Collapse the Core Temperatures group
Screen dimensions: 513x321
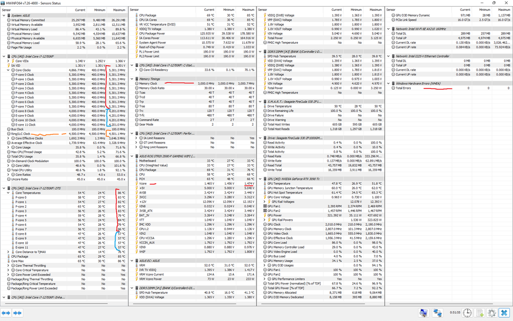point(9,193)
